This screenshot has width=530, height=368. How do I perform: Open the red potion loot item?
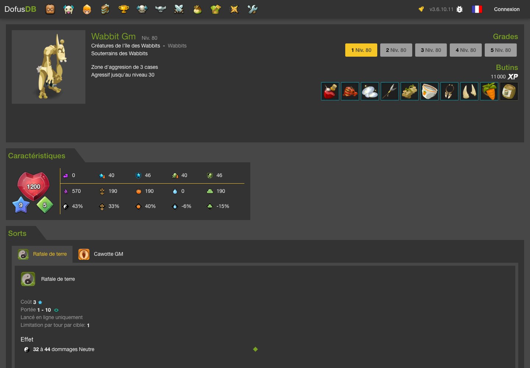click(x=330, y=91)
